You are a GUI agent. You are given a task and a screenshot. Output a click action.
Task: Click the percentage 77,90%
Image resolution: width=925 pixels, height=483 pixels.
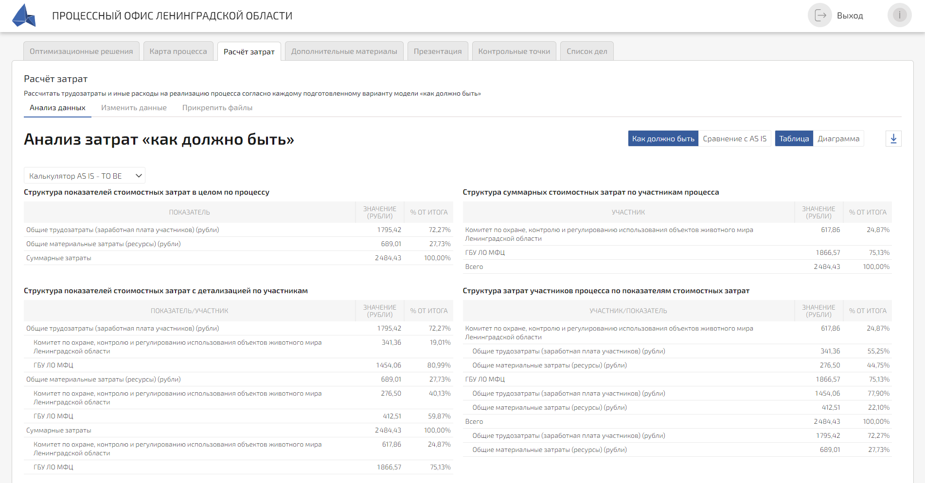878,394
